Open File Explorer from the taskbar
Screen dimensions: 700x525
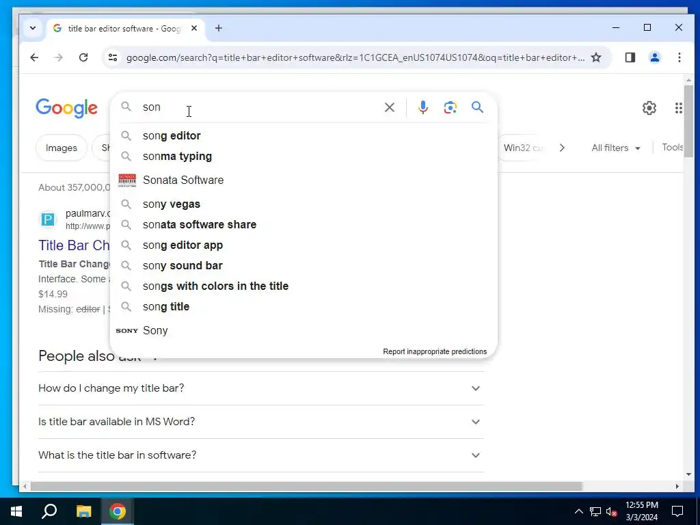pos(83,511)
